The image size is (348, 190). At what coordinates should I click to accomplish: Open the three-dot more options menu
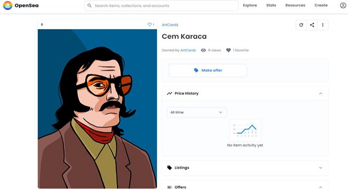[x=323, y=25]
